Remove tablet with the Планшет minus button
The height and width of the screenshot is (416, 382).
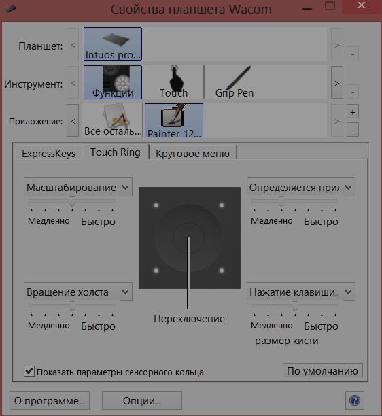[x=353, y=54]
